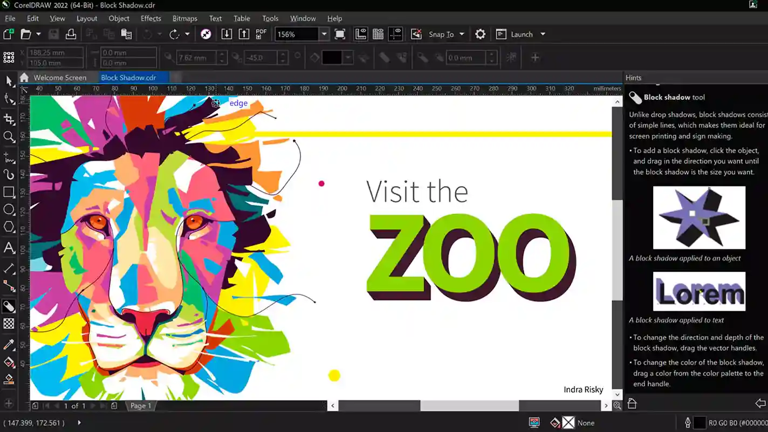Select the Freehand drawing tool
This screenshot has height=432, width=768.
9,157
